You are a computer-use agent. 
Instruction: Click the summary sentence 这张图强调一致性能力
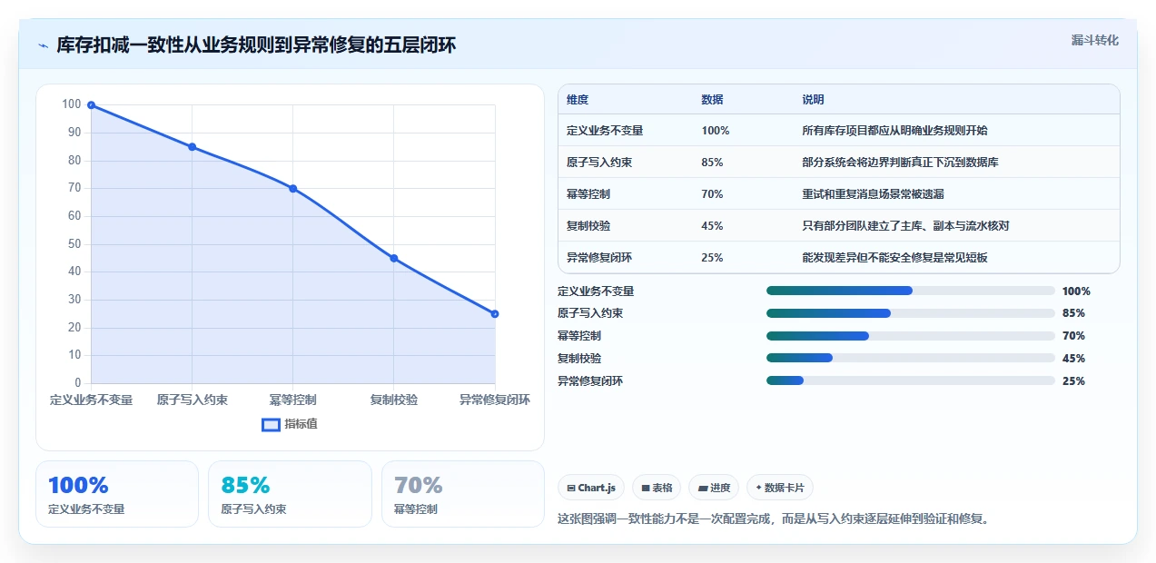773,519
